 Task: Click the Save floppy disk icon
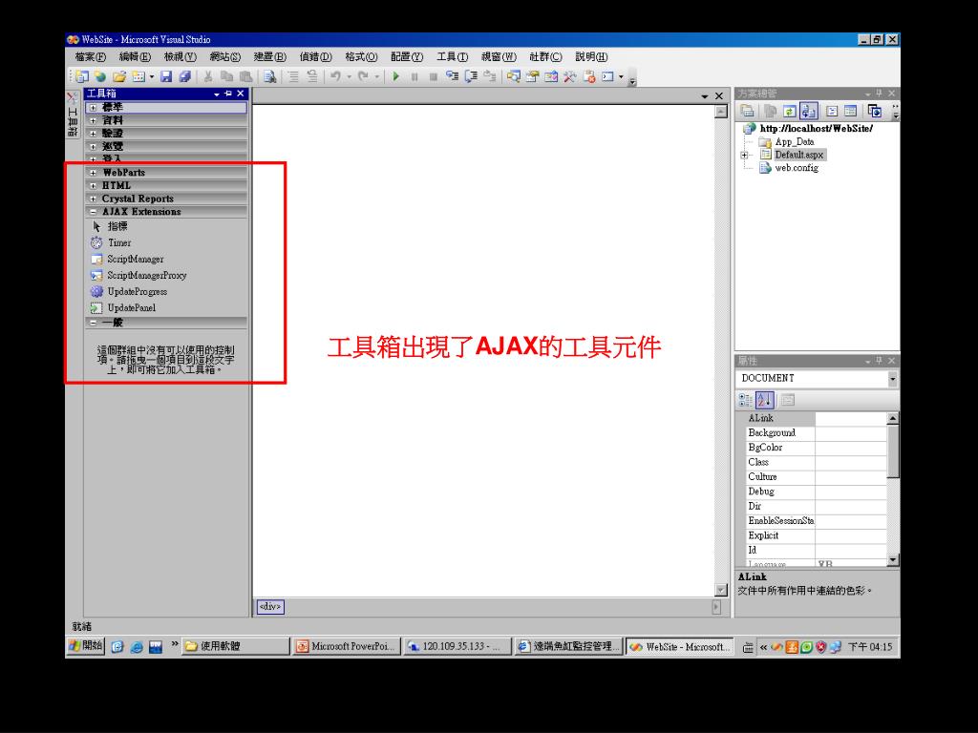166,76
